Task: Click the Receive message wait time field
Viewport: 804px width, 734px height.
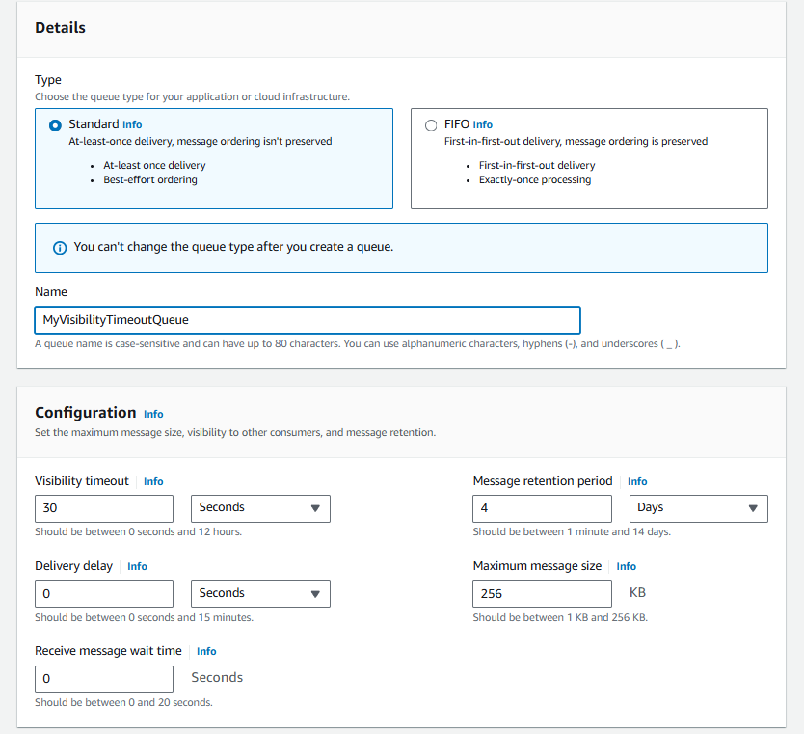Action: [104, 678]
